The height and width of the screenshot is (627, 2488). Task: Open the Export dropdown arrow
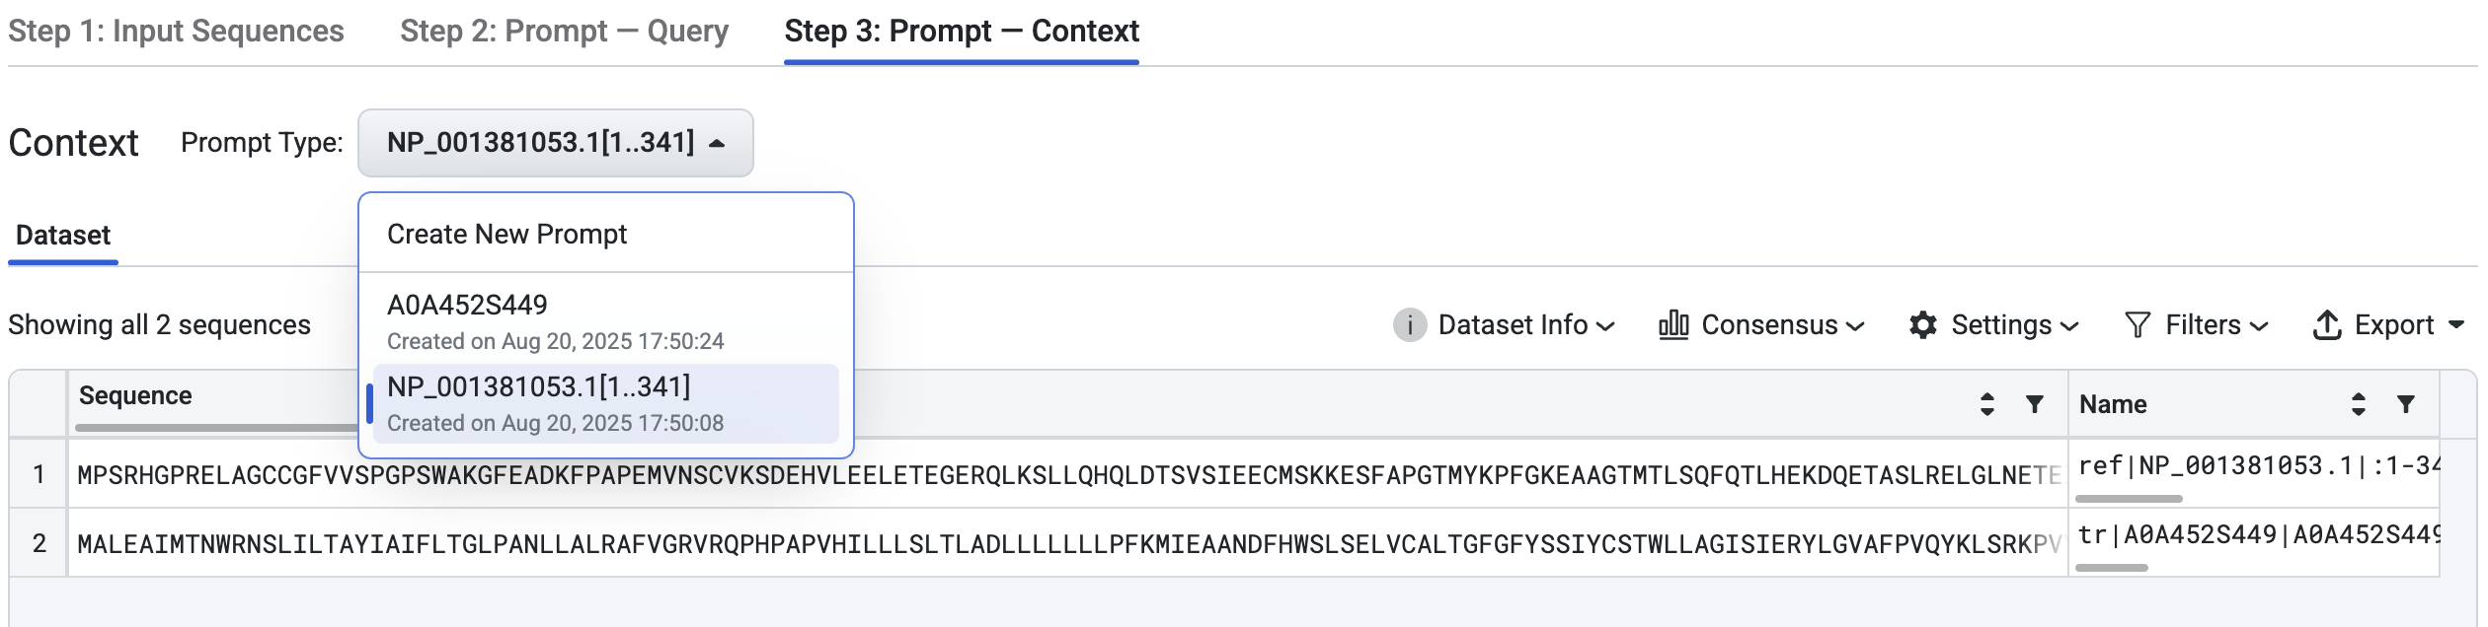tap(2456, 325)
